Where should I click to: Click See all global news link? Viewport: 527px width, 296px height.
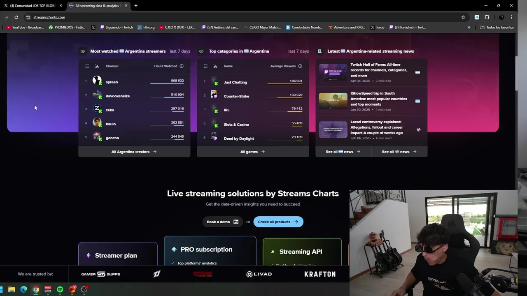pyautogui.click(x=399, y=152)
